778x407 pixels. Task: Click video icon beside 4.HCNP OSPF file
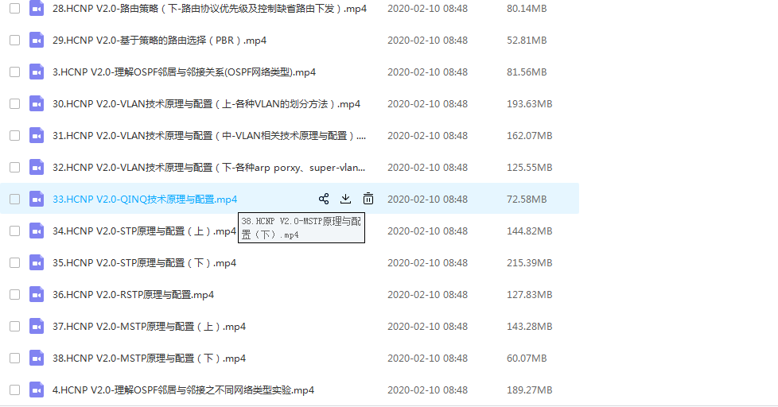37,390
